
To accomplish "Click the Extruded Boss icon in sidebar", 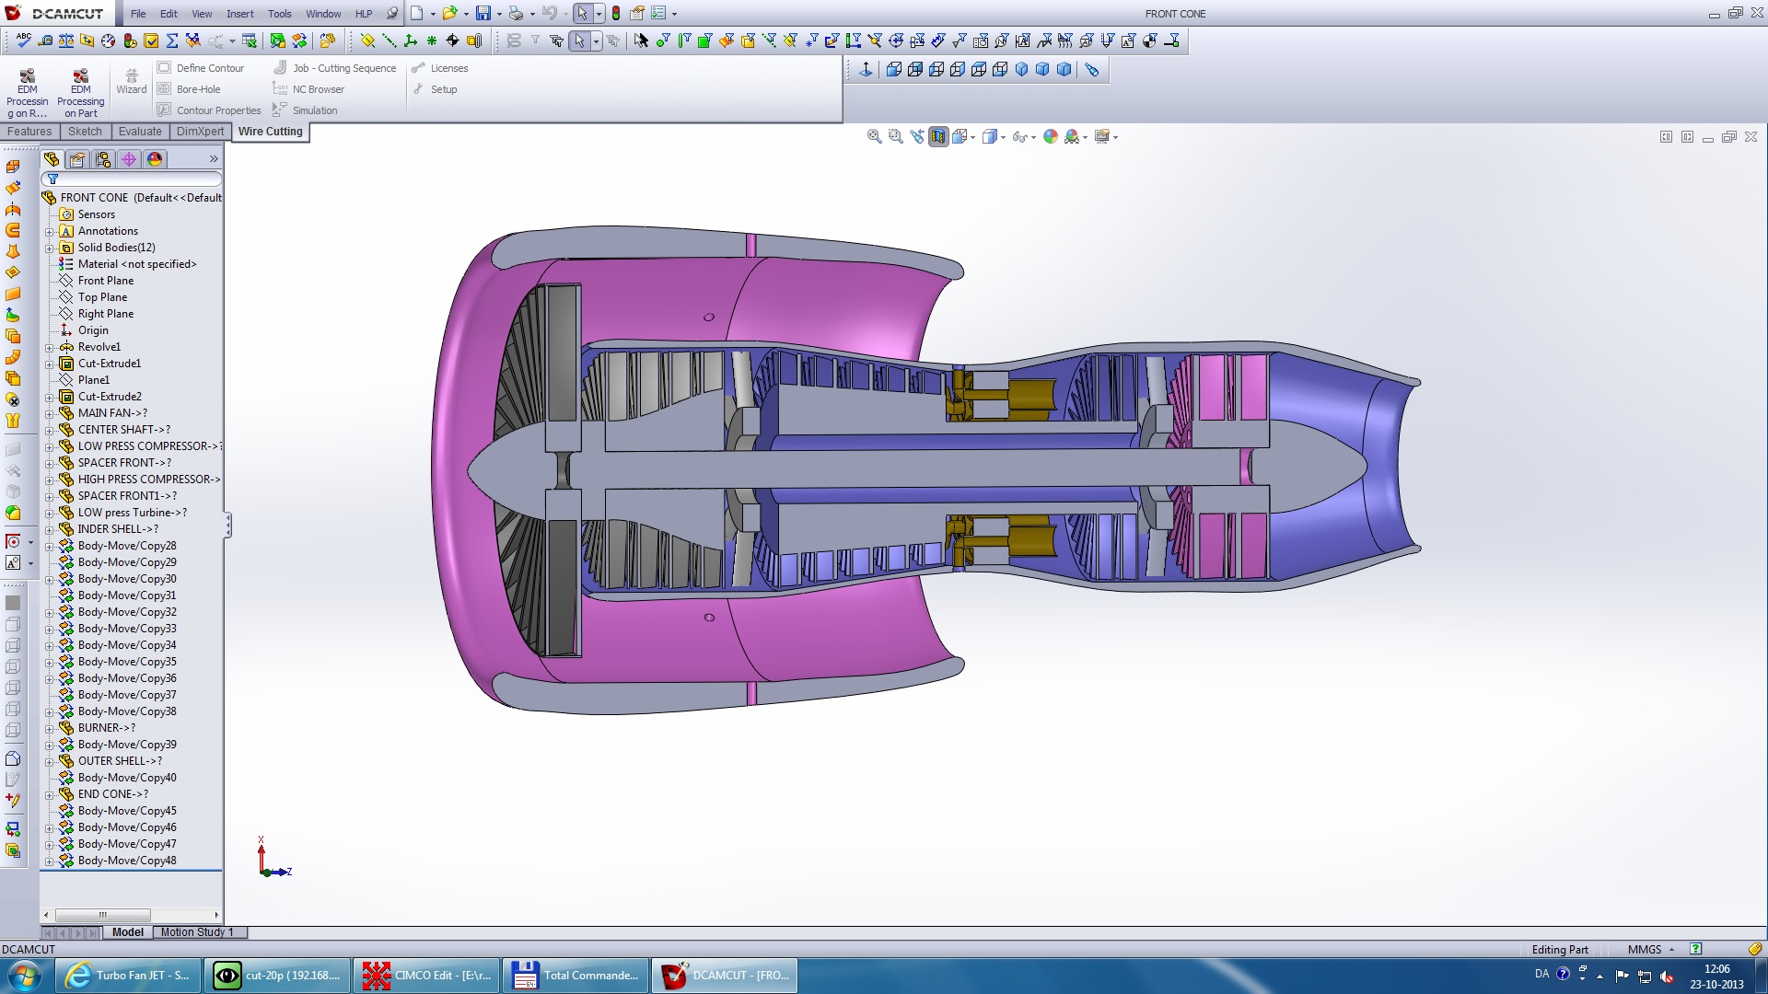I will click(13, 167).
